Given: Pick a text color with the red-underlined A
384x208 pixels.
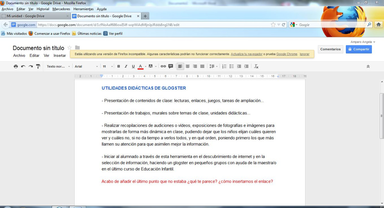Looking at the screenshot, I should pyautogui.click(x=140, y=66).
